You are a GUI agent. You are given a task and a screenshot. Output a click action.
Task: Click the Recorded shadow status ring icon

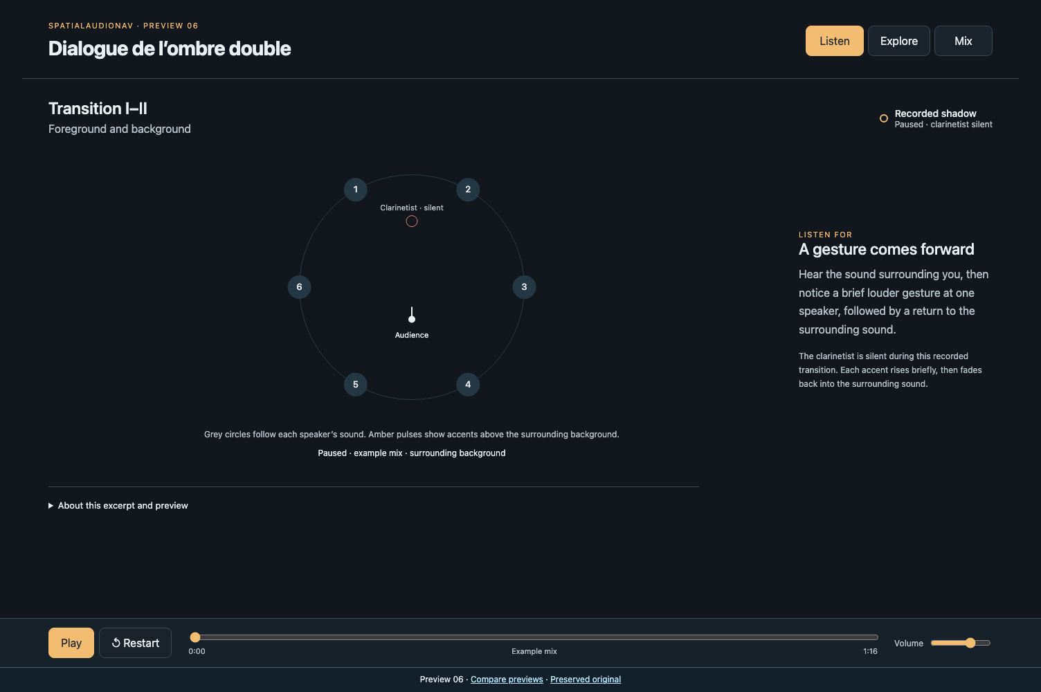[884, 118]
